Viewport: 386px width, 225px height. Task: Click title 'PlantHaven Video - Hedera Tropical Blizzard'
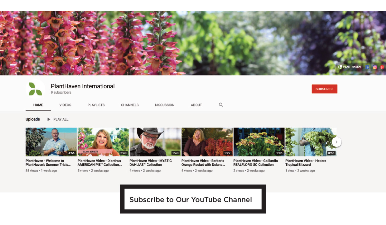click(x=306, y=163)
